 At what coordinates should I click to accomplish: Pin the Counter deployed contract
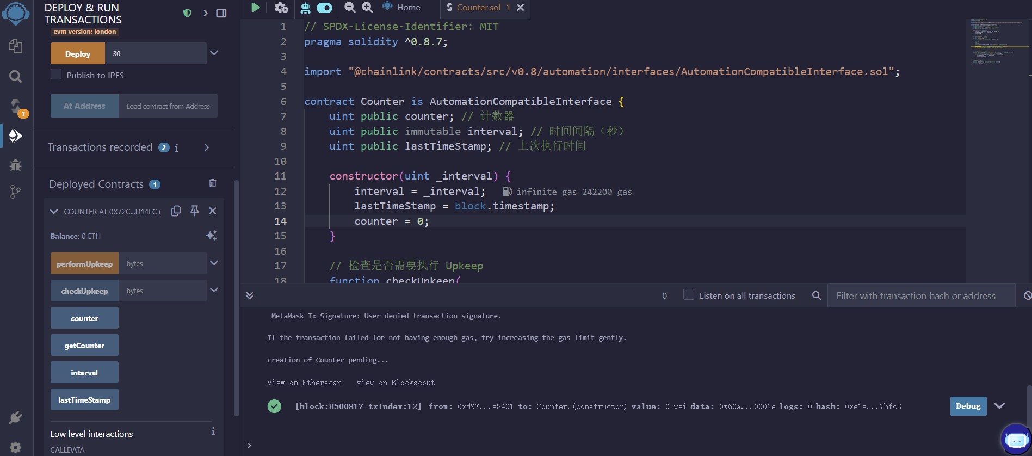coord(195,211)
